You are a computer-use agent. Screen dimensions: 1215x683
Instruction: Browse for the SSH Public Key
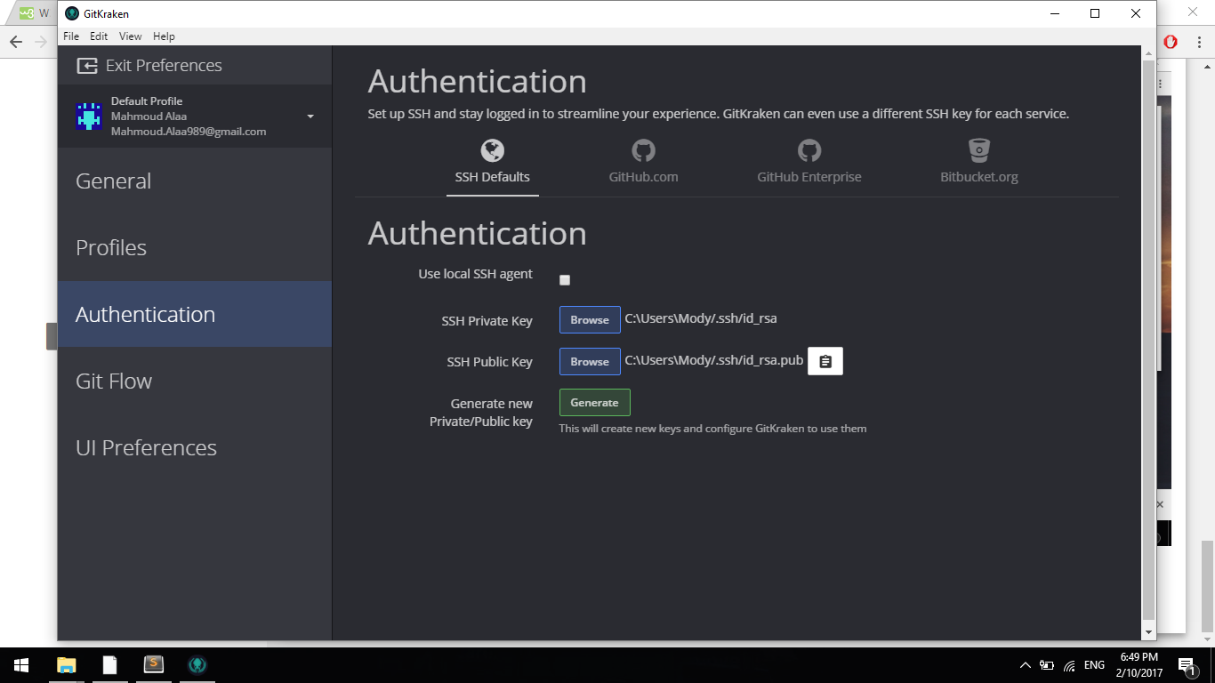590,362
